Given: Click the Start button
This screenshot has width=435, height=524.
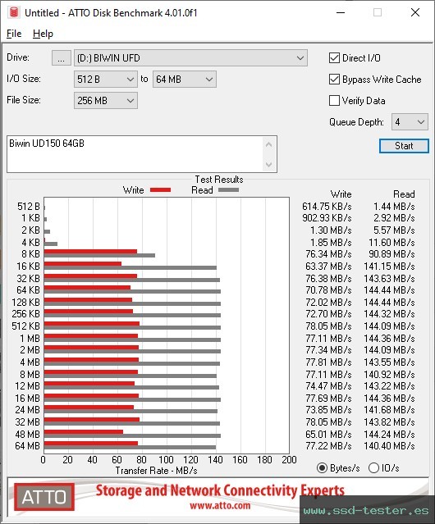Looking at the screenshot, I should tap(404, 146).
